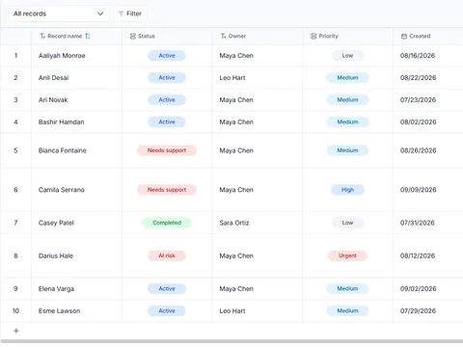
Task: Open the All records view dropdown
Action: click(x=59, y=13)
